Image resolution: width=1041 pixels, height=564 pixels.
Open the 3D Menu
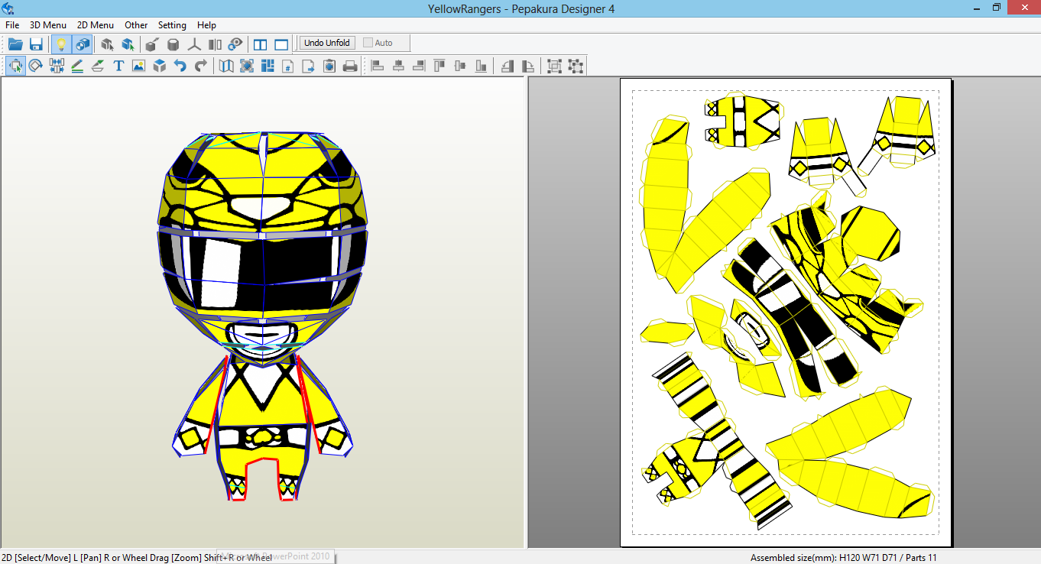pyautogui.click(x=47, y=24)
